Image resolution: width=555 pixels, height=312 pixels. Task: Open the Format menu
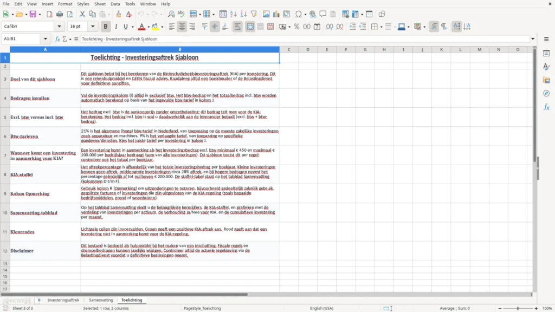(x=65, y=4)
